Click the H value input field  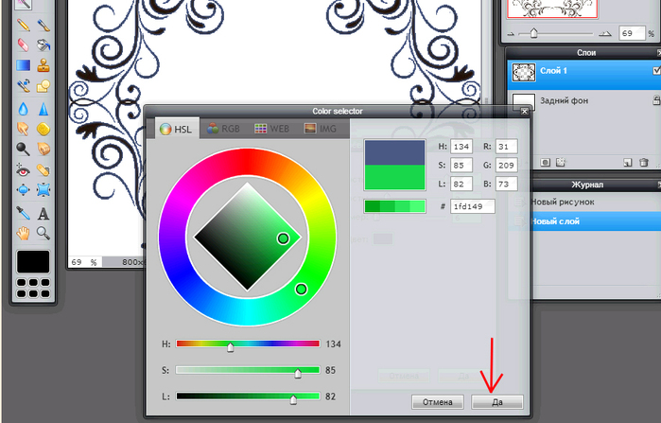[461, 147]
